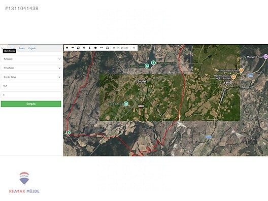The image size is (268, 201).
Task: Open the Evciler Köyü neighborhood dropdown
Action: (31, 77)
